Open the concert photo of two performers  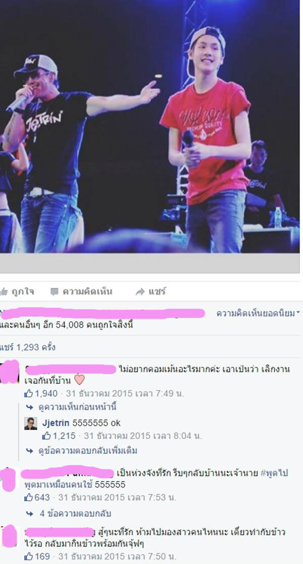pos(149,126)
